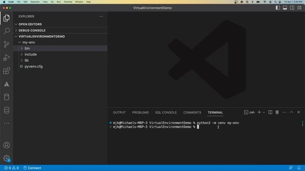This screenshot has width=305, height=171.
Task: Open Explorer views and more actions menu
Action: click(x=101, y=17)
